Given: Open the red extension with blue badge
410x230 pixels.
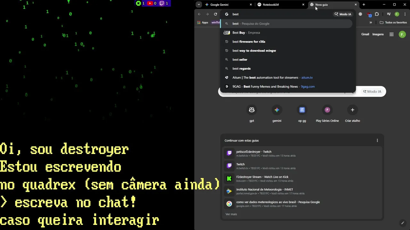Looking at the screenshot, I should click(369, 14).
